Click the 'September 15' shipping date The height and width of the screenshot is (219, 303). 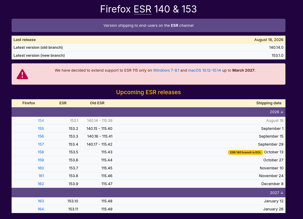271,136
